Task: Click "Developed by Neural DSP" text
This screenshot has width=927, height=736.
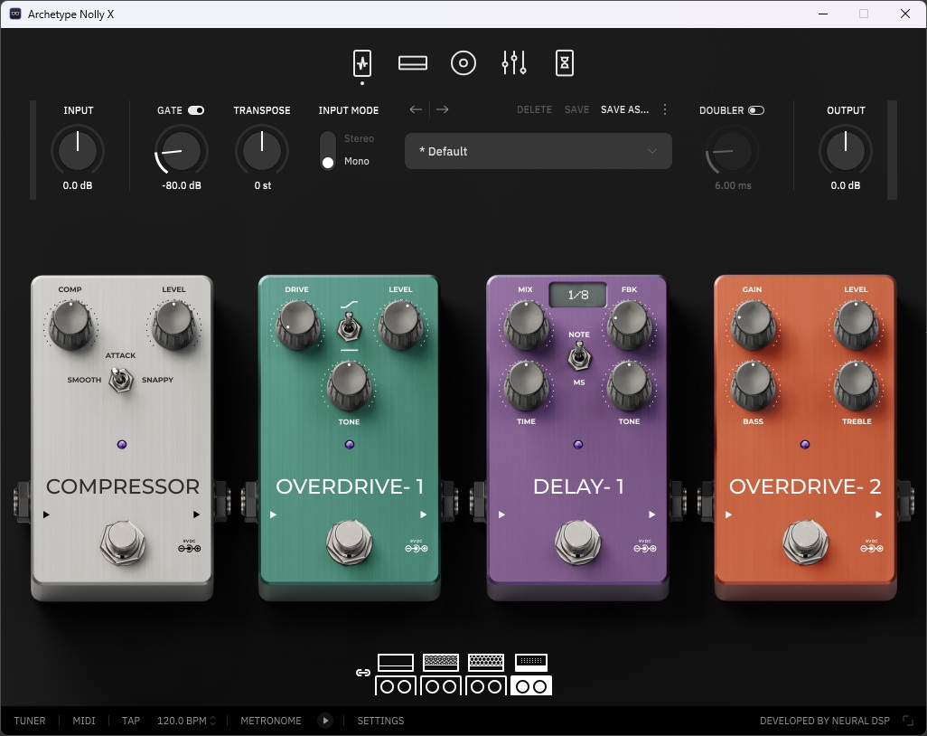Action: [825, 721]
